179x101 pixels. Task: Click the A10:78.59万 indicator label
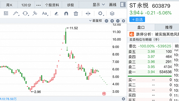(8, 99)
